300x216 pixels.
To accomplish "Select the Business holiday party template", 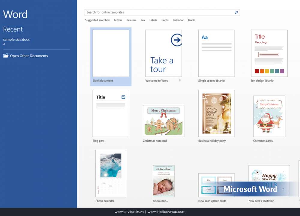I will [x=216, y=113].
